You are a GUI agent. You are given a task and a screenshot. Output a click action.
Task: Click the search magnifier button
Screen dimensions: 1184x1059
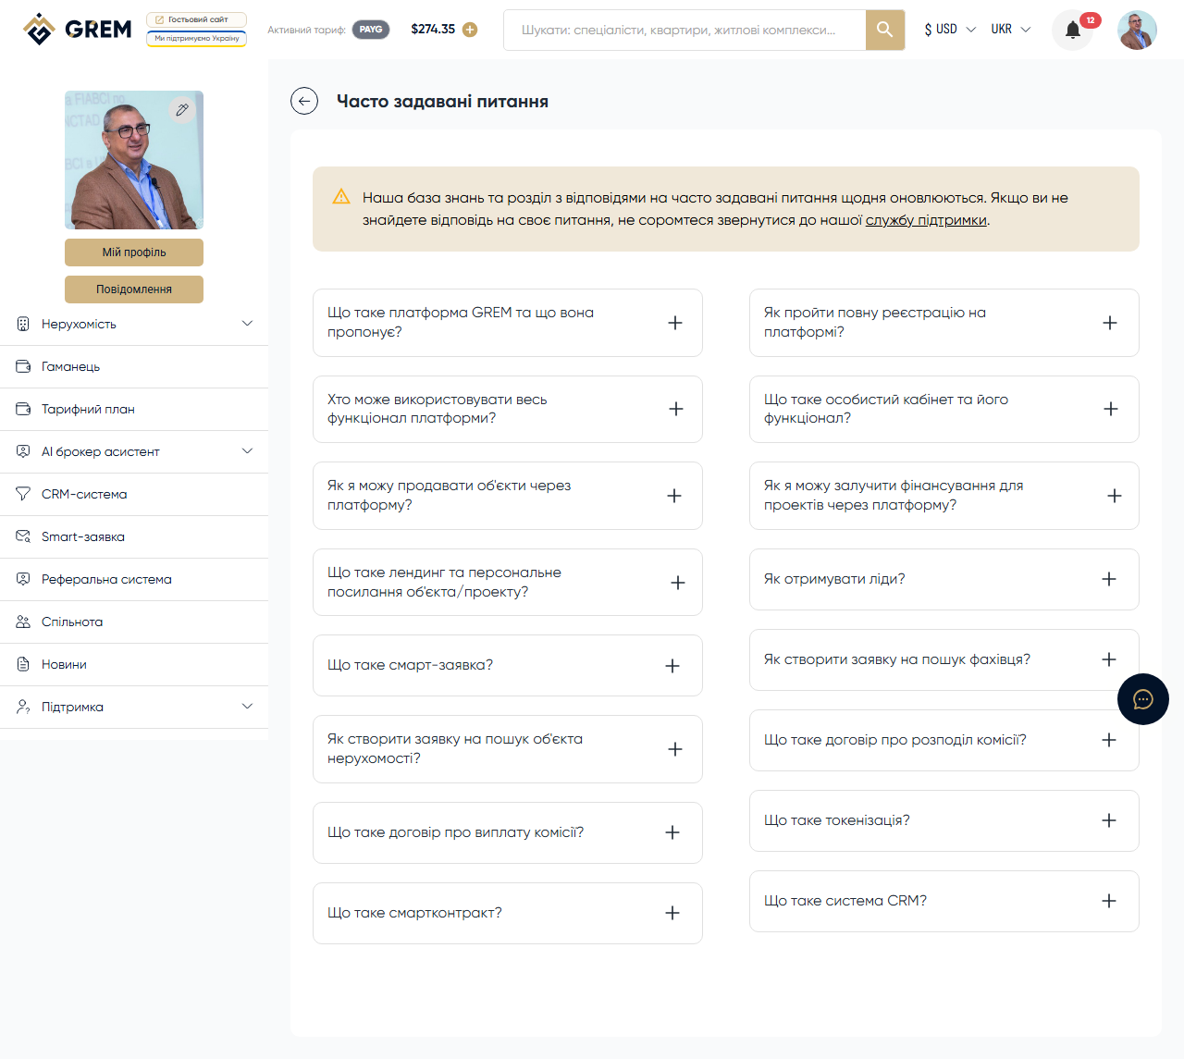click(x=884, y=30)
